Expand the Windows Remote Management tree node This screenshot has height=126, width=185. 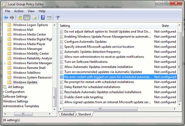click(5, 63)
